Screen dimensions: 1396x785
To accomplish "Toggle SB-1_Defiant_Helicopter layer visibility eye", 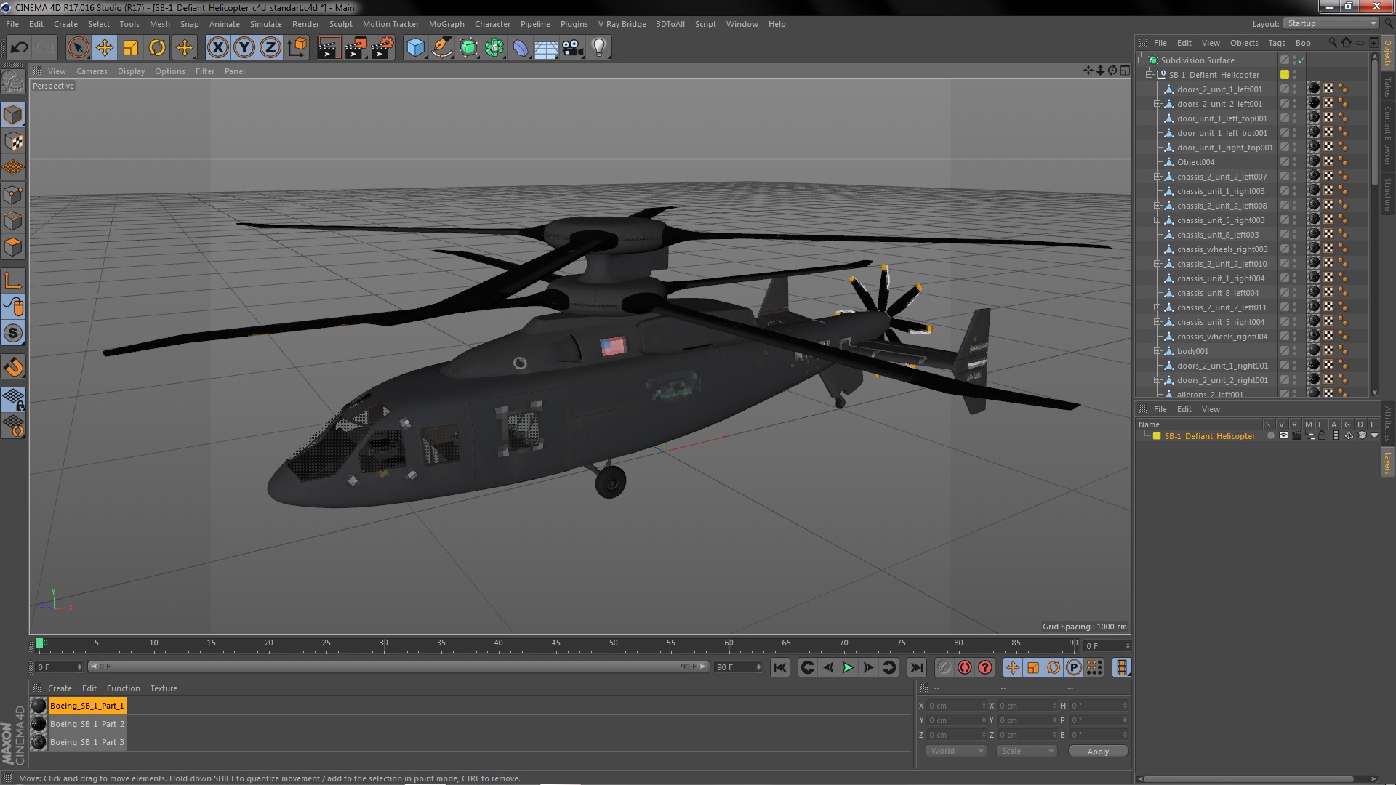I will [1283, 436].
